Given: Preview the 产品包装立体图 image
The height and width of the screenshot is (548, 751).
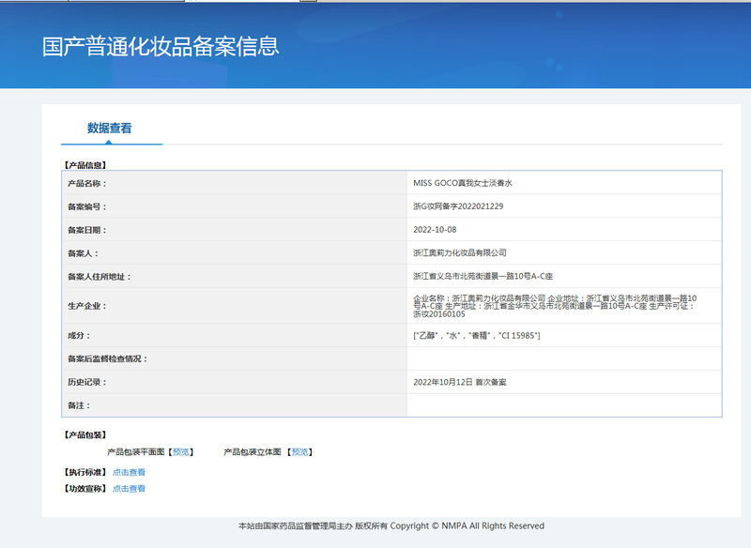Looking at the screenshot, I should click(x=299, y=451).
